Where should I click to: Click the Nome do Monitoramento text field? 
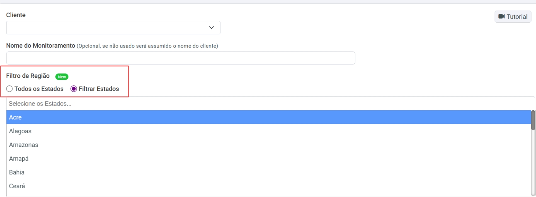[180, 58]
